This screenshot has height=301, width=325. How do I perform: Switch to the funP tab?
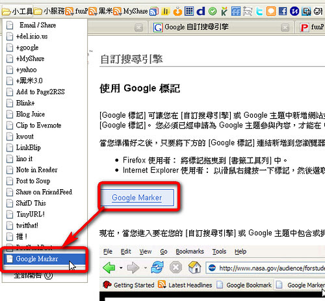pyautogui.click(x=310, y=27)
